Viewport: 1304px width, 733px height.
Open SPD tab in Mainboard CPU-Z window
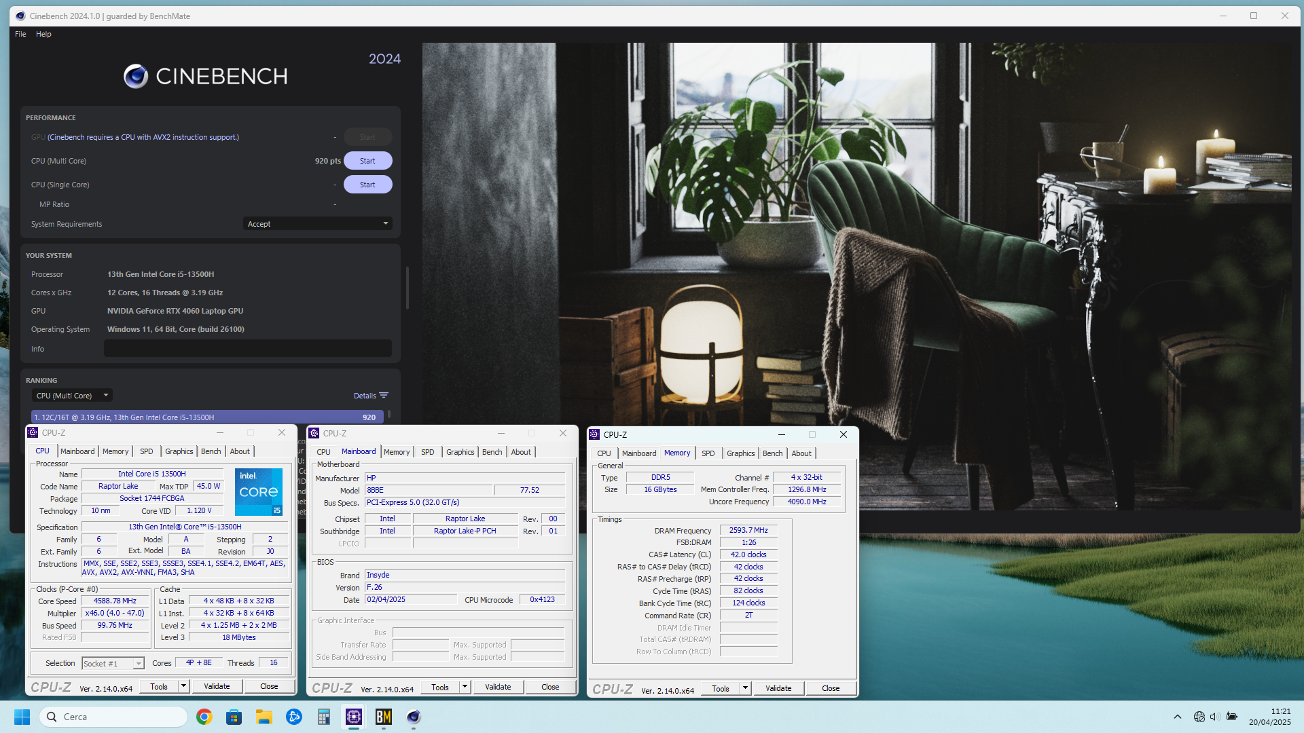point(427,452)
